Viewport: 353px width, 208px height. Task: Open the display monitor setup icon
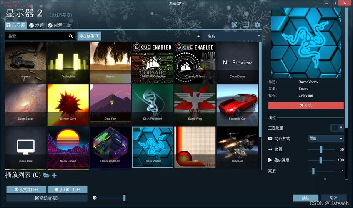245,25
